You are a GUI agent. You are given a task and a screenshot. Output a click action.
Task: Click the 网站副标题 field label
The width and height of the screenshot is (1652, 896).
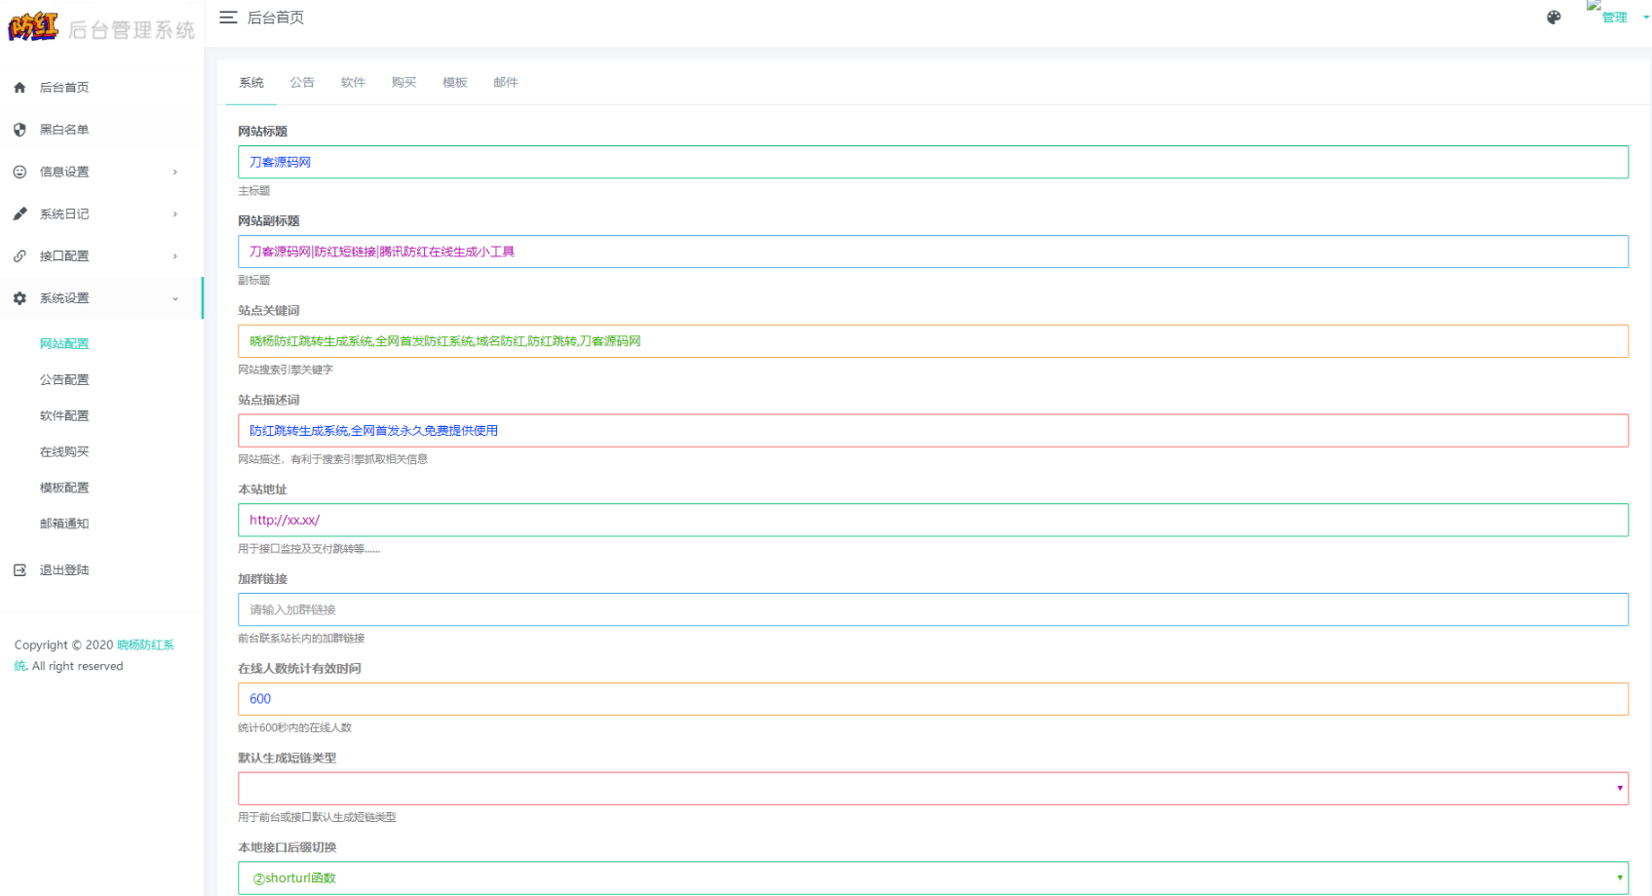[x=269, y=221]
